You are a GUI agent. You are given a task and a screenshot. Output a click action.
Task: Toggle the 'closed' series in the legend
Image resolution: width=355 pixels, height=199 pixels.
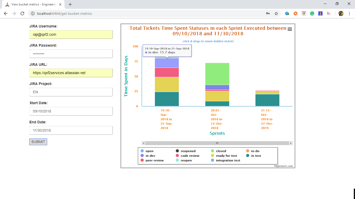click(221, 151)
